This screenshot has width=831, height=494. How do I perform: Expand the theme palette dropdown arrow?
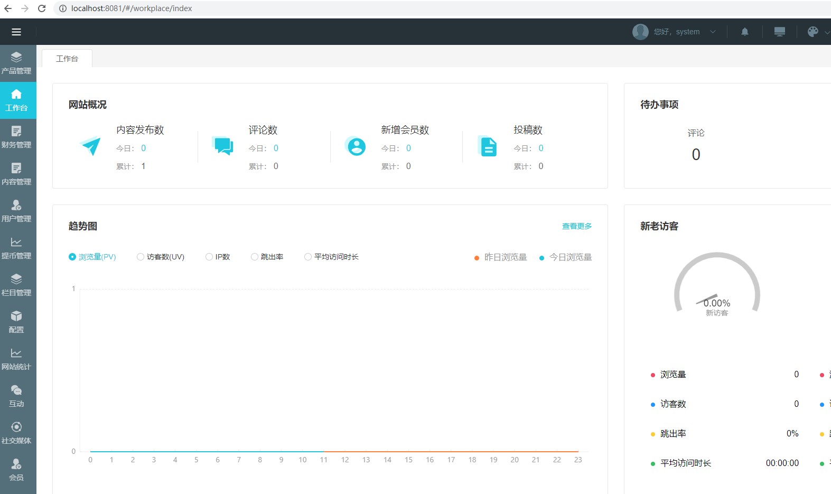tap(827, 32)
